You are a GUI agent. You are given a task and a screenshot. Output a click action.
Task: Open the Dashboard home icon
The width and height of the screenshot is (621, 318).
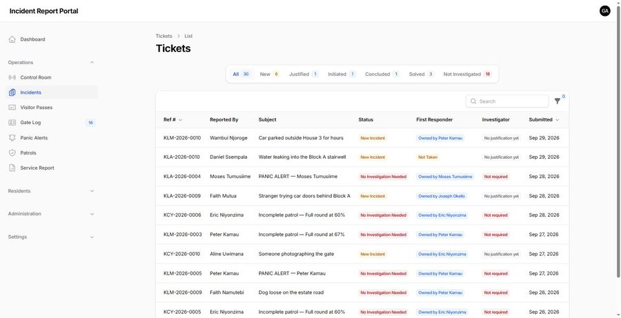coord(12,39)
